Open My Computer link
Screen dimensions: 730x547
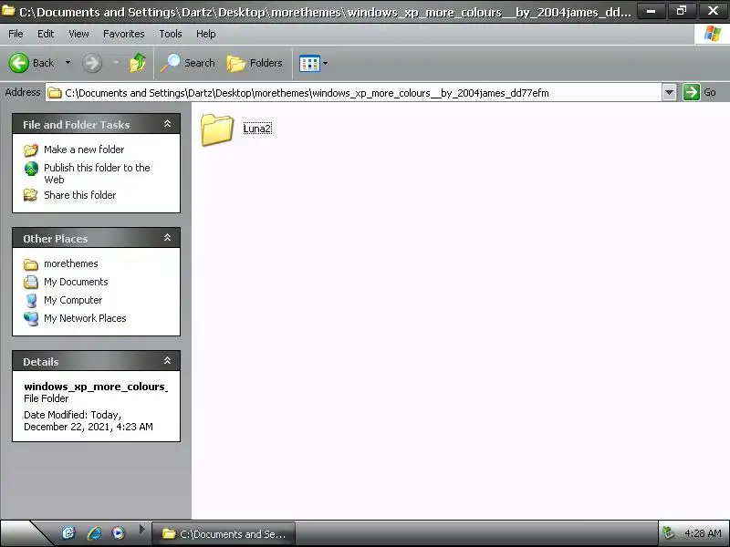tap(73, 300)
